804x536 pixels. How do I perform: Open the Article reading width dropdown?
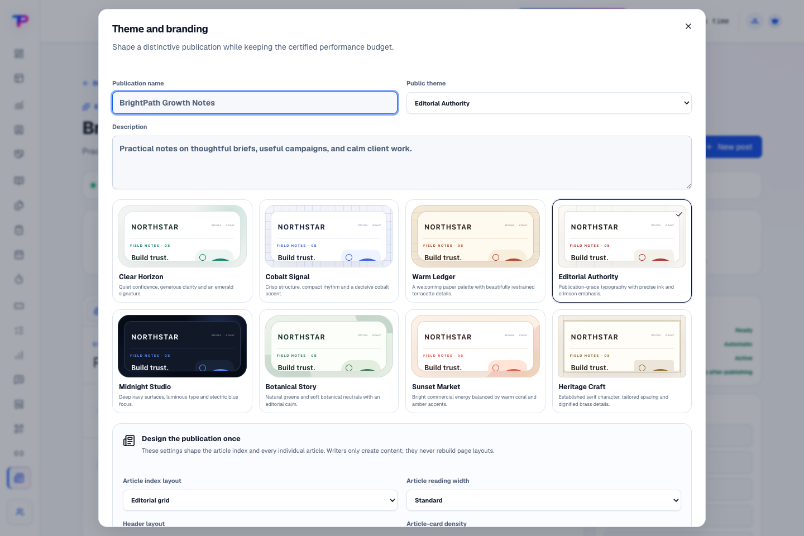point(544,500)
